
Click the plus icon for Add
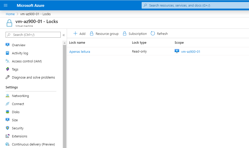tap(75, 34)
